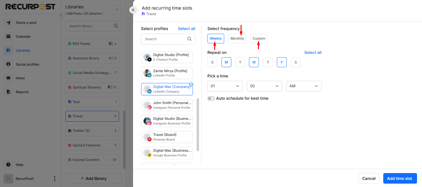Open the hour dropdown showing 01
The height and width of the screenshot is (187, 422).
click(x=225, y=86)
